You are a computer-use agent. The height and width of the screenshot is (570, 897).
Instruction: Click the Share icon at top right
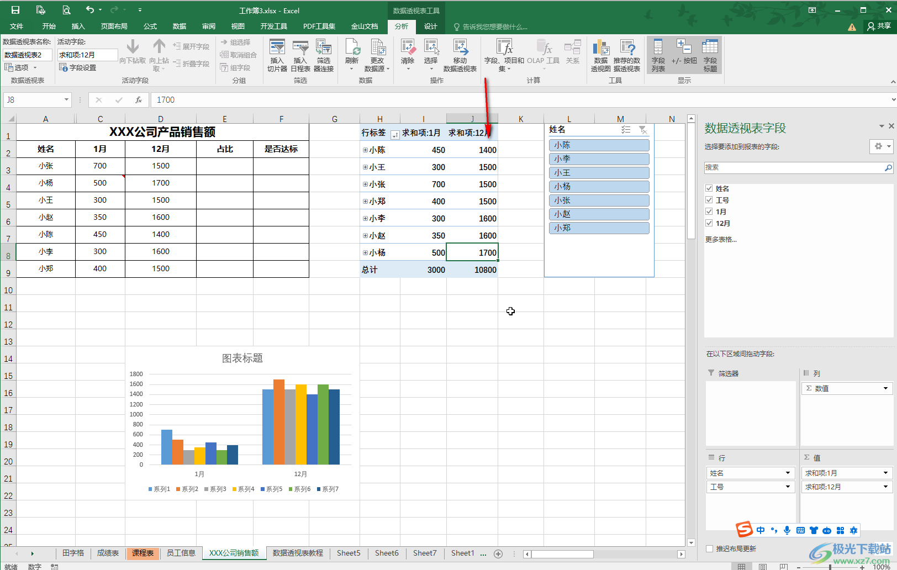(879, 26)
